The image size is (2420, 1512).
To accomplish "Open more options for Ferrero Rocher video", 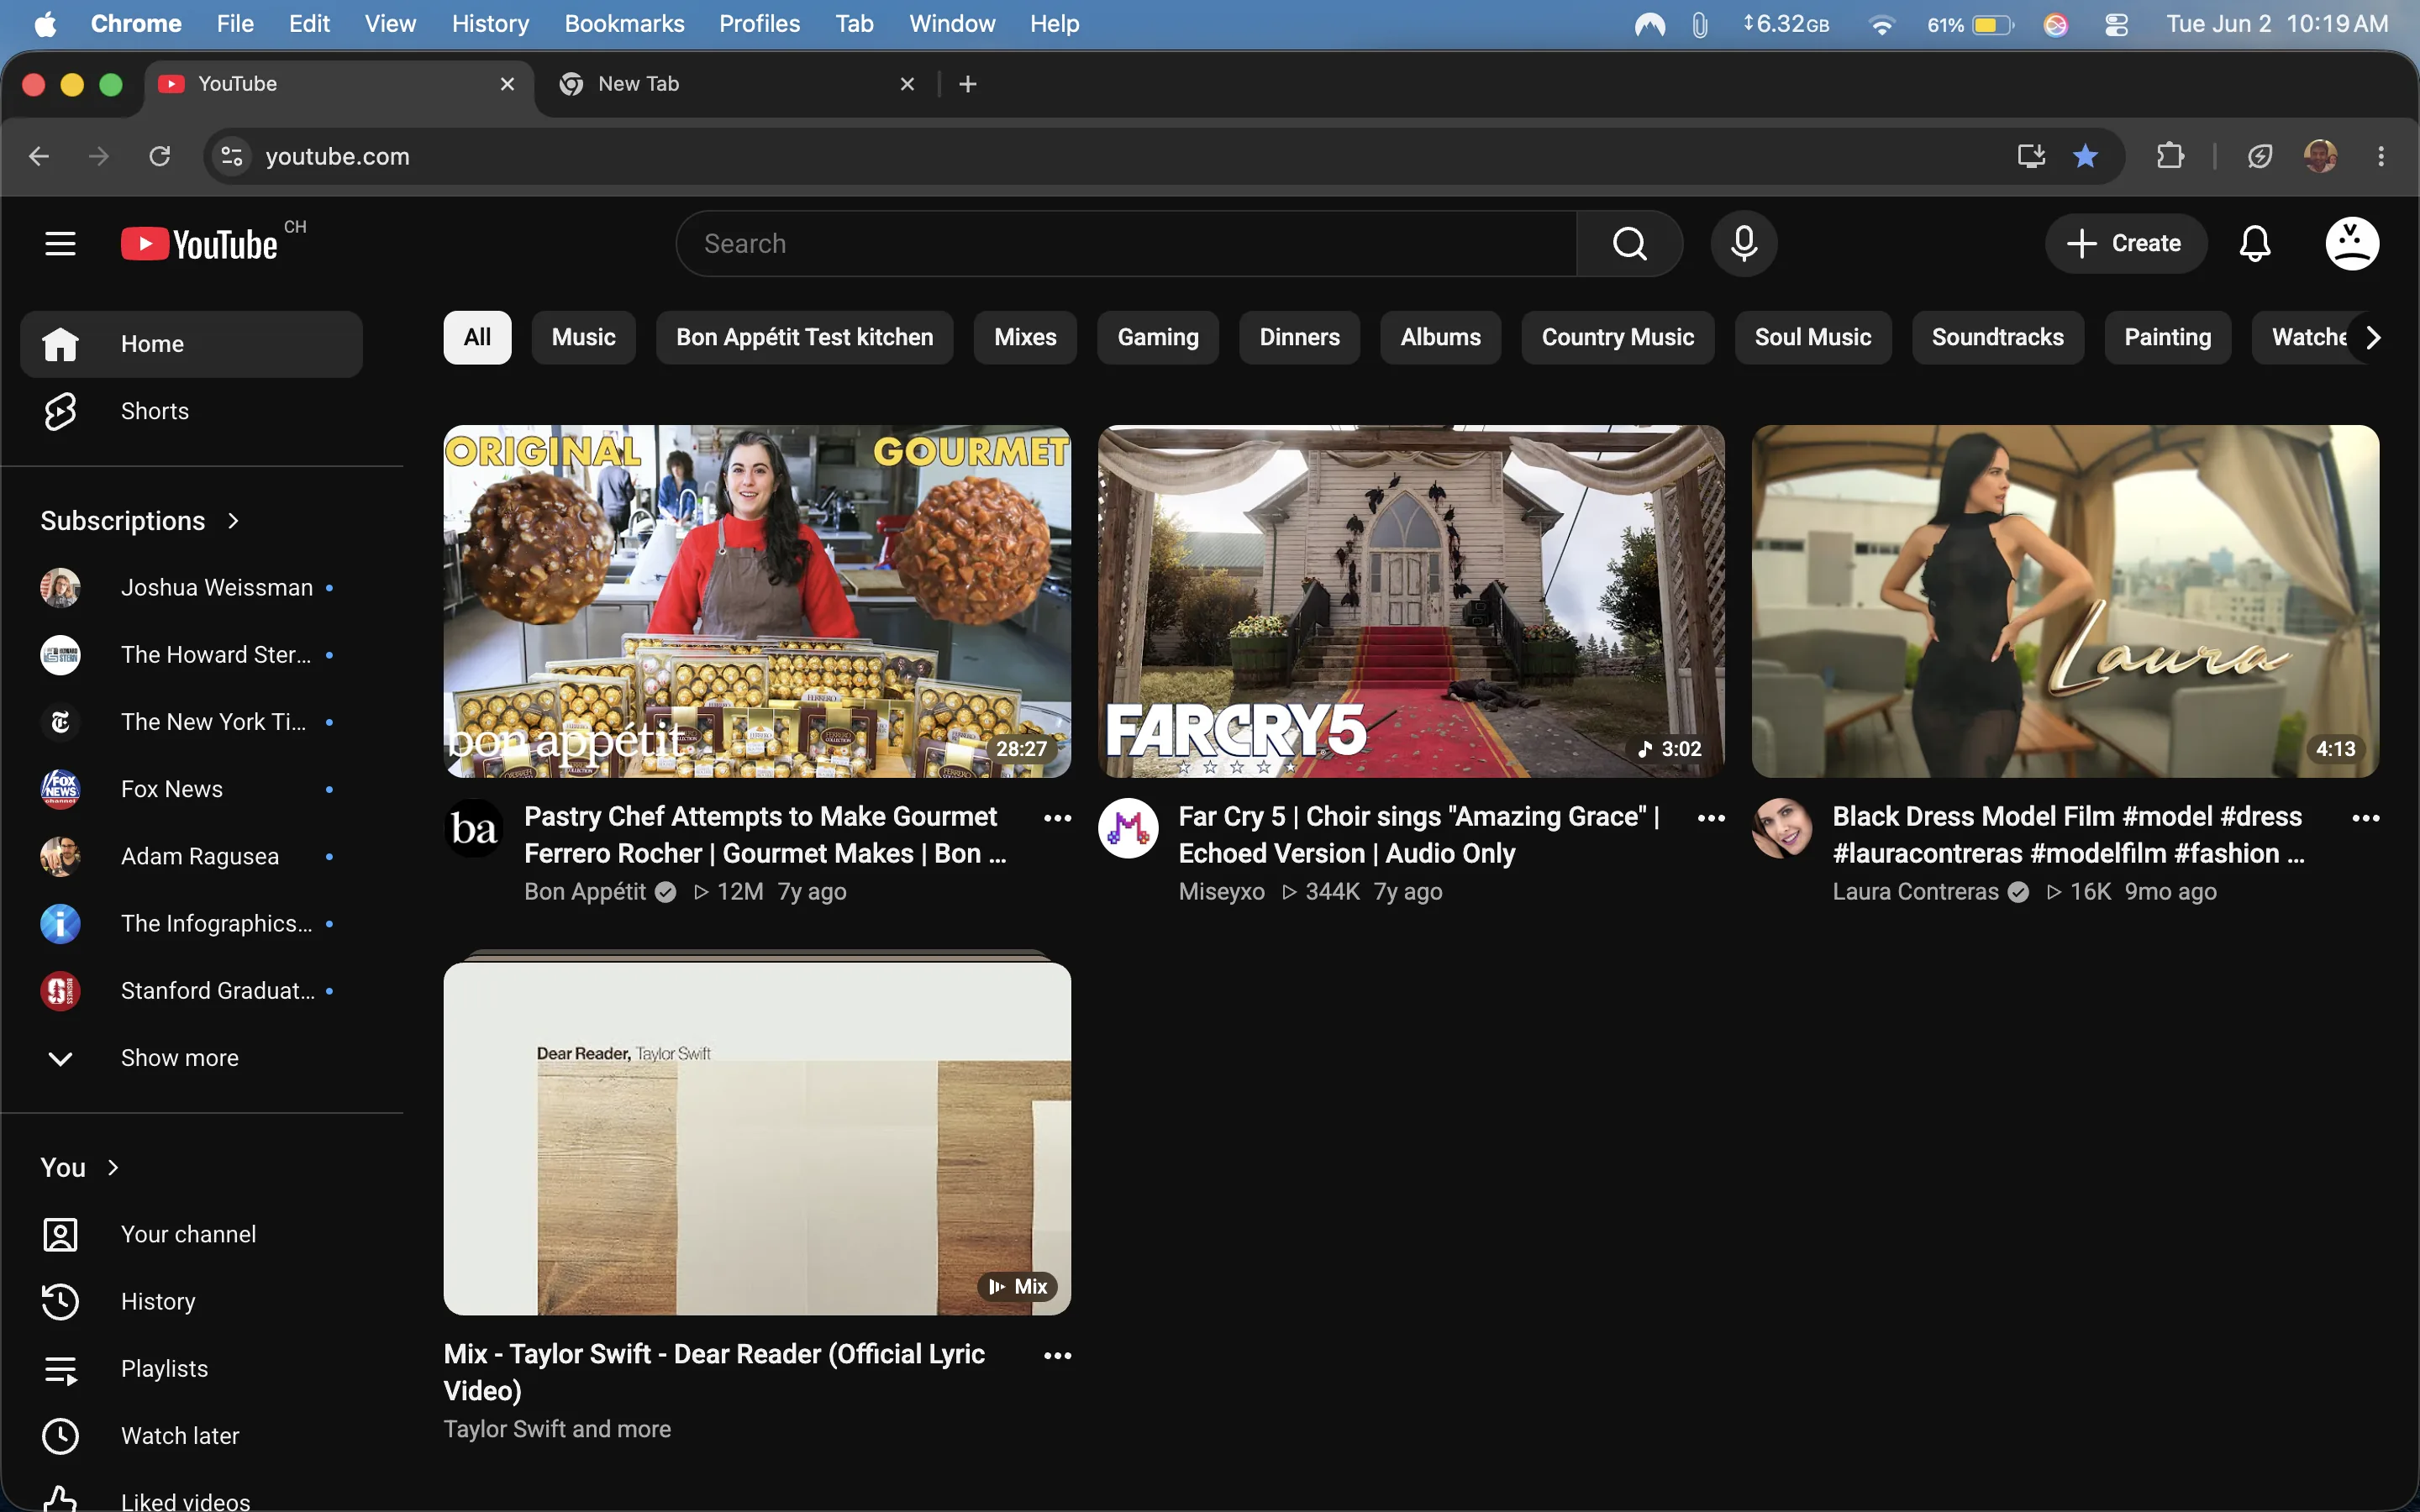I will pos(1057,818).
